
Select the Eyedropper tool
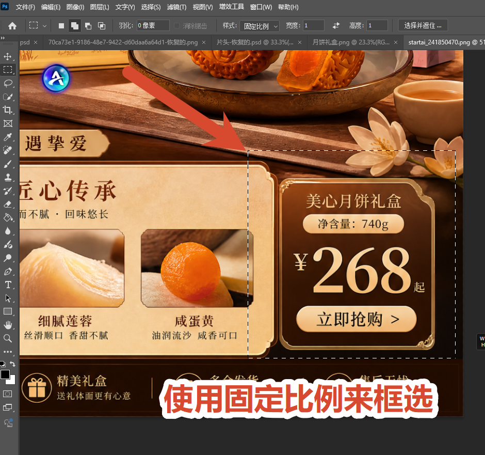coord(8,137)
